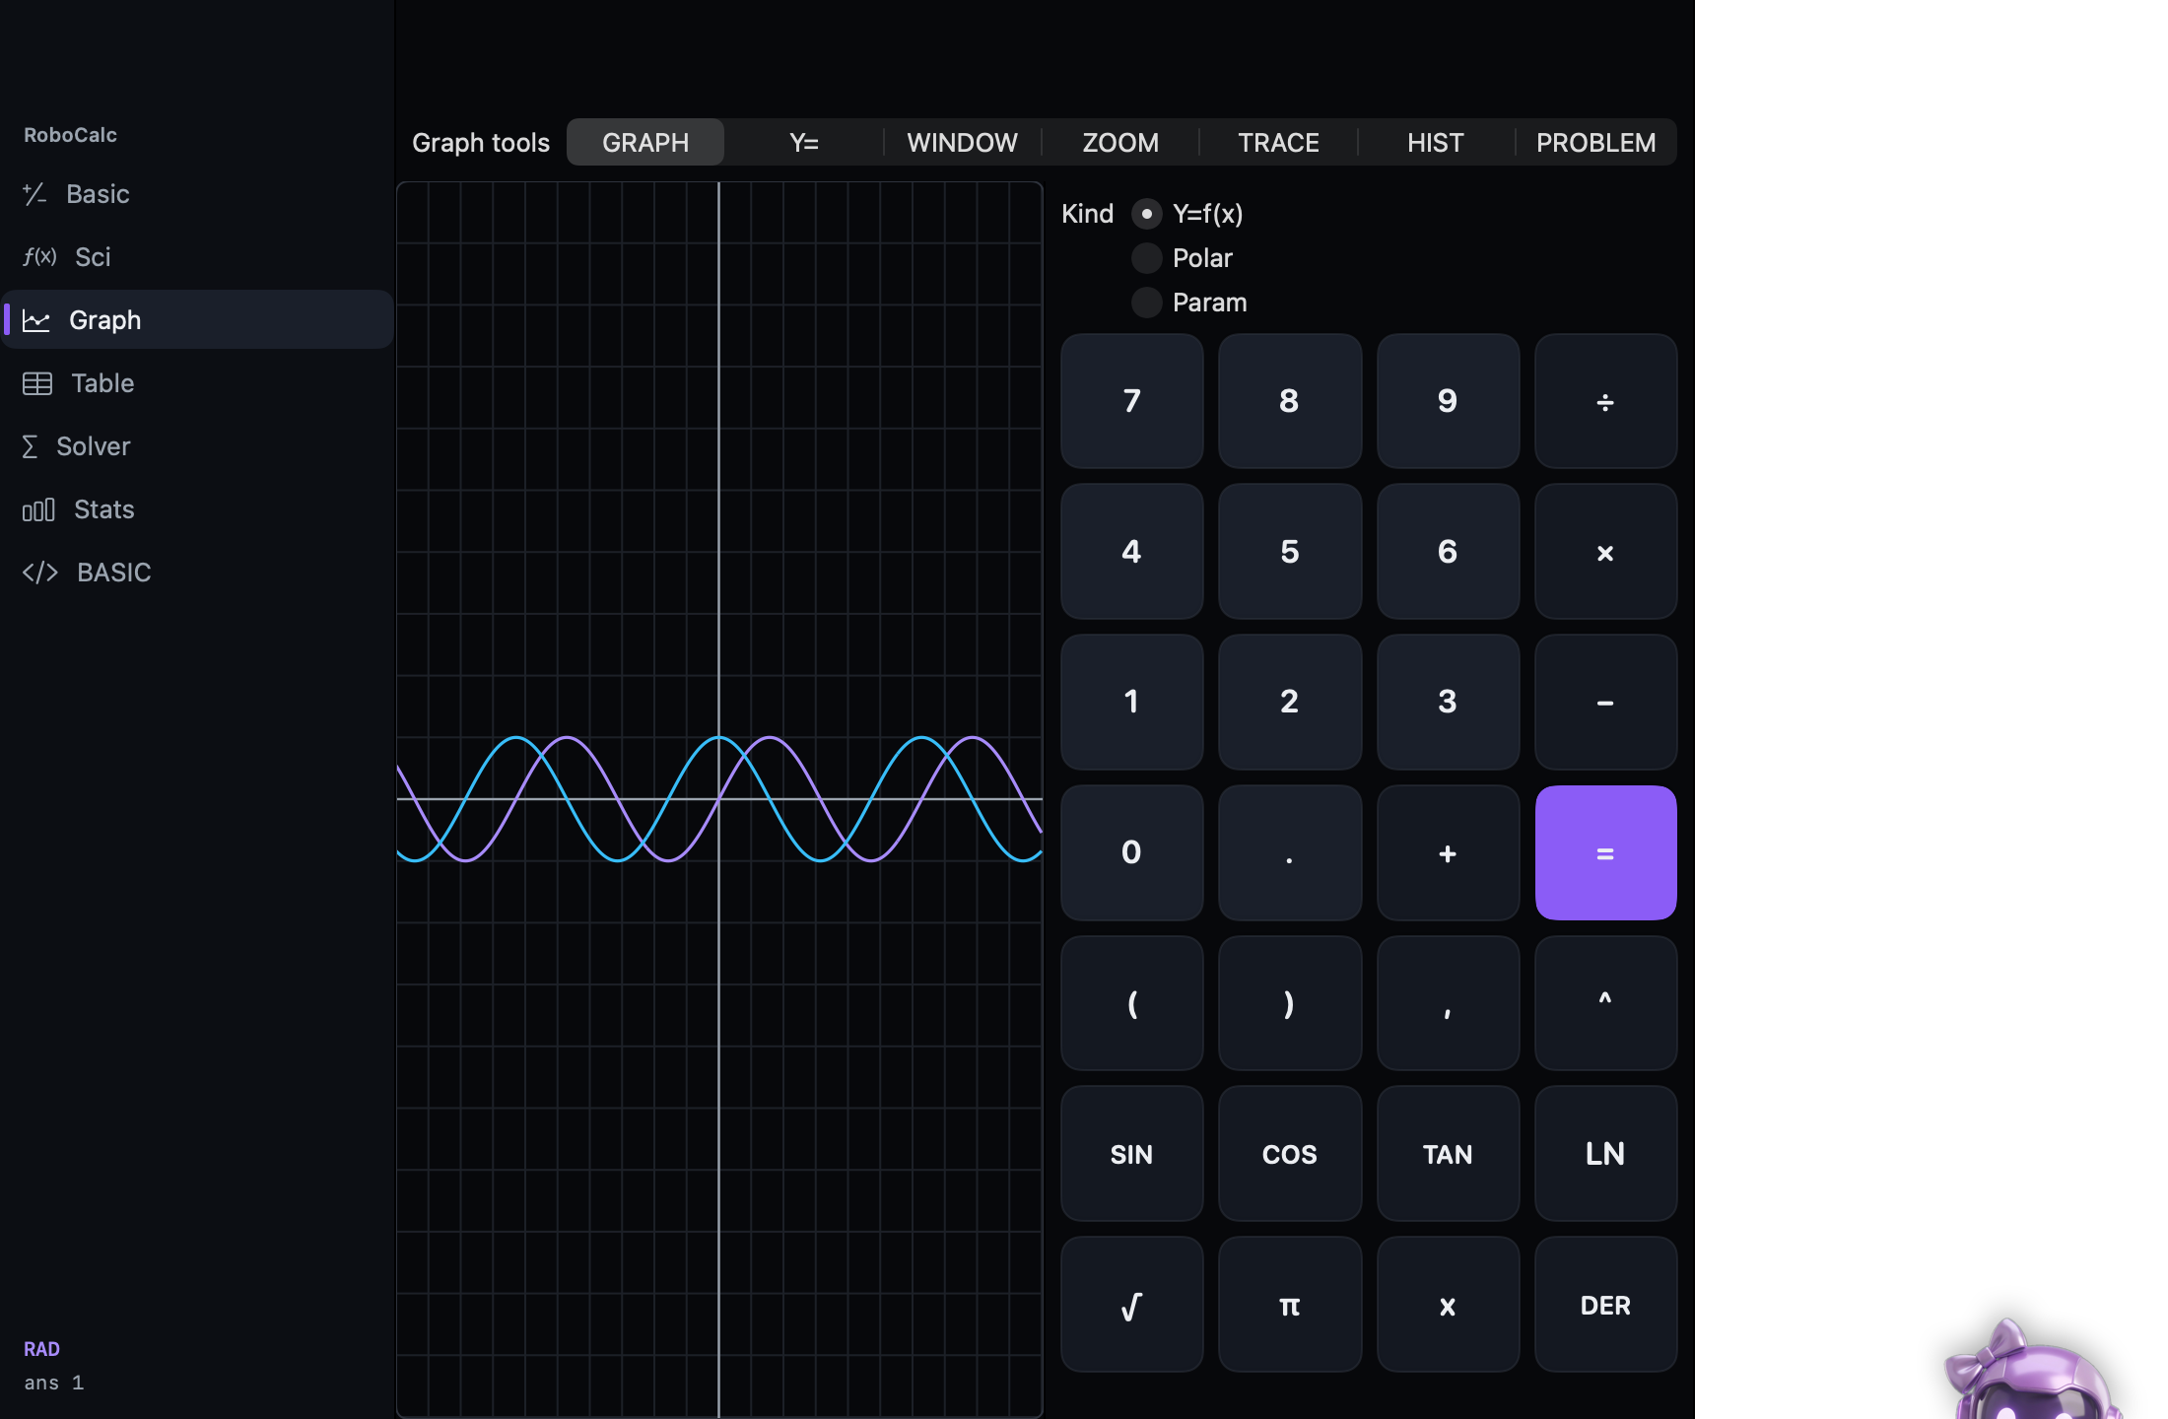Screen dimensions: 2168x1419
Task: Tap the plus key
Action: click(x=1448, y=852)
